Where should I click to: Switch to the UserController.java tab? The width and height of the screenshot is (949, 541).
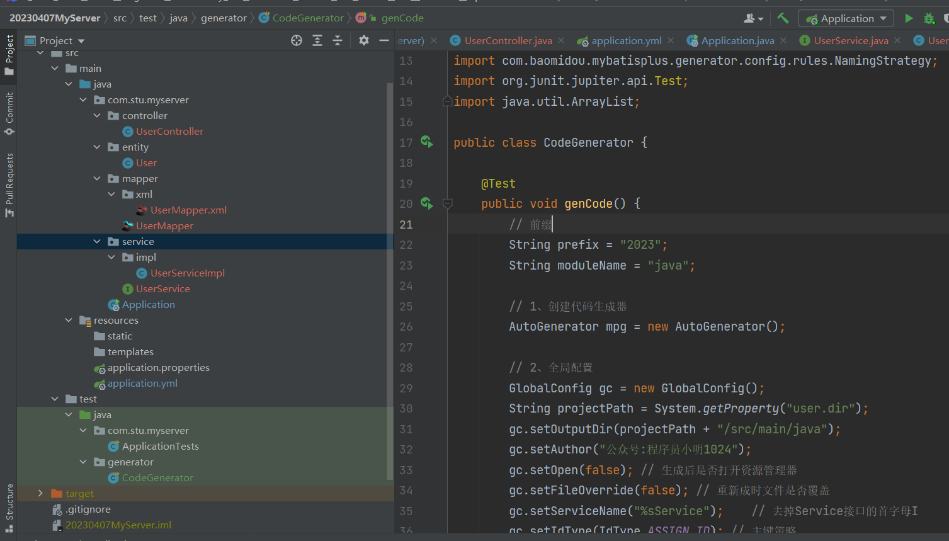pyautogui.click(x=508, y=40)
